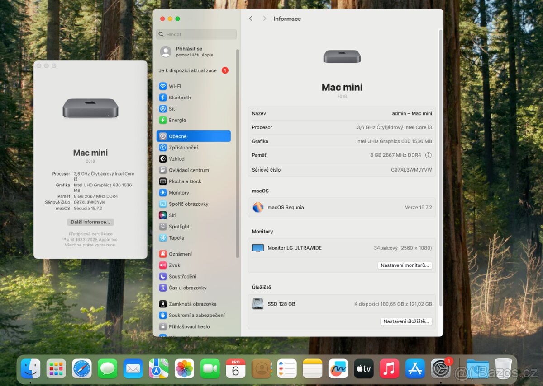Click the info icon next to Paměť
Image resolution: width=543 pixels, height=386 pixels.
[428, 155]
